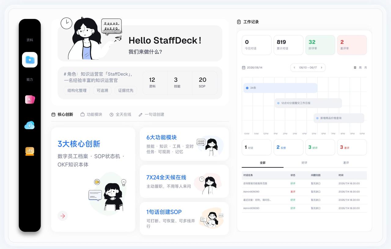
Task: Click the clipboard icon beside 工作记录
Action: [239, 22]
